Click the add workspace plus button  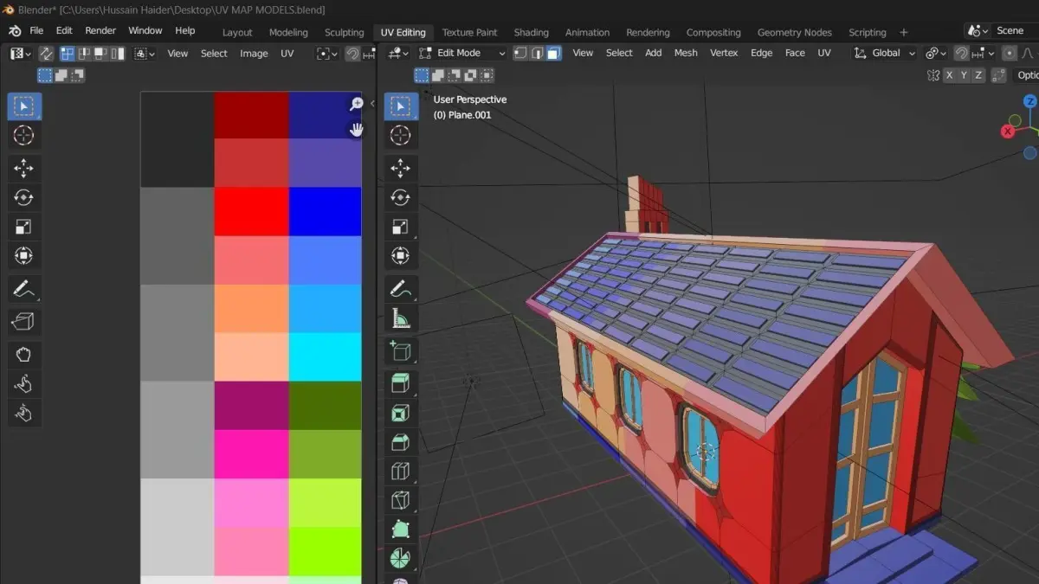click(x=904, y=32)
